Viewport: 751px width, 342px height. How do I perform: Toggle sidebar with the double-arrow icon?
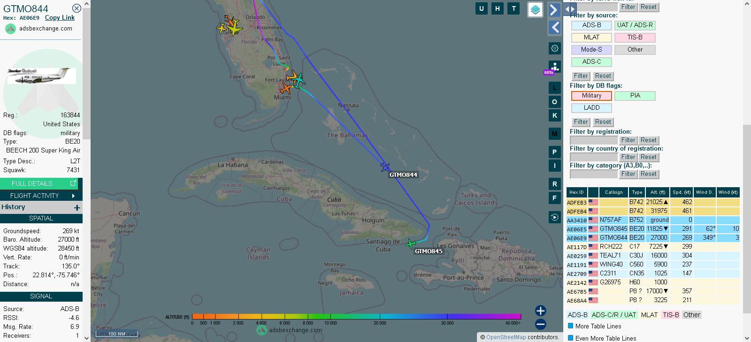[x=569, y=9]
